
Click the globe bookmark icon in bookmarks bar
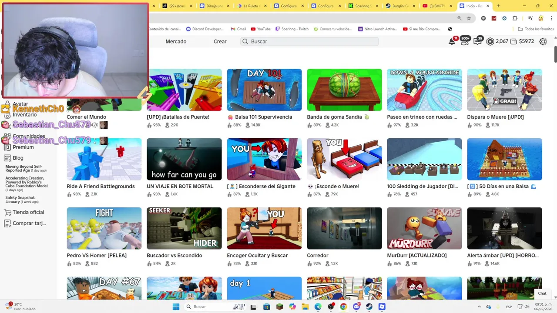(x=450, y=29)
